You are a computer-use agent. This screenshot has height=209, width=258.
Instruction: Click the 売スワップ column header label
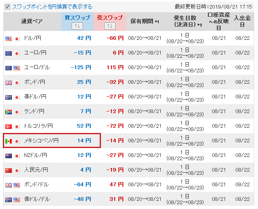[x=109, y=18]
